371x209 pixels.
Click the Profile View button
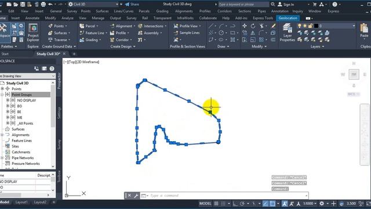tap(187, 26)
